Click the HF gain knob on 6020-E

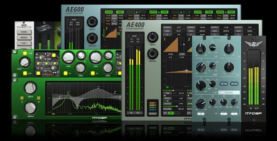click(201, 49)
